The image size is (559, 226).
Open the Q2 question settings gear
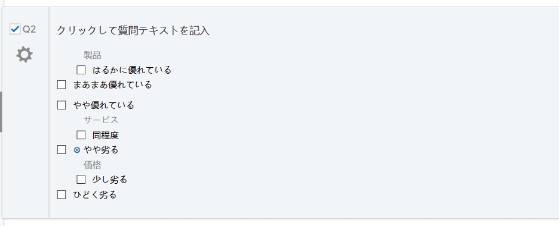click(x=24, y=55)
